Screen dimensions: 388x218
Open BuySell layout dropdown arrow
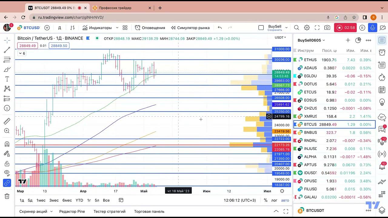click(286, 28)
